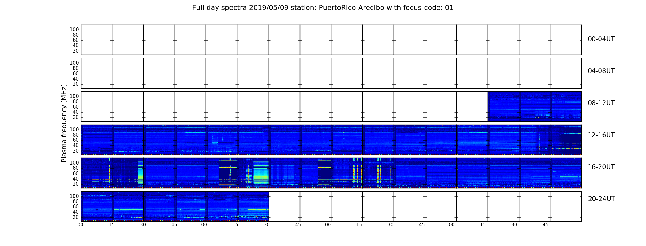Click the "12-16UT" row label
646x246 pixels.
[x=601, y=135]
